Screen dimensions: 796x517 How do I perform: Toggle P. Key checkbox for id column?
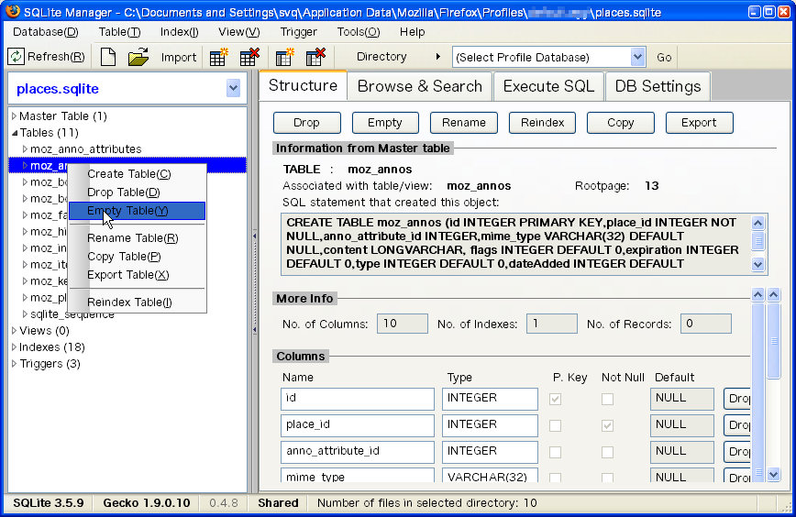tap(556, 399)
